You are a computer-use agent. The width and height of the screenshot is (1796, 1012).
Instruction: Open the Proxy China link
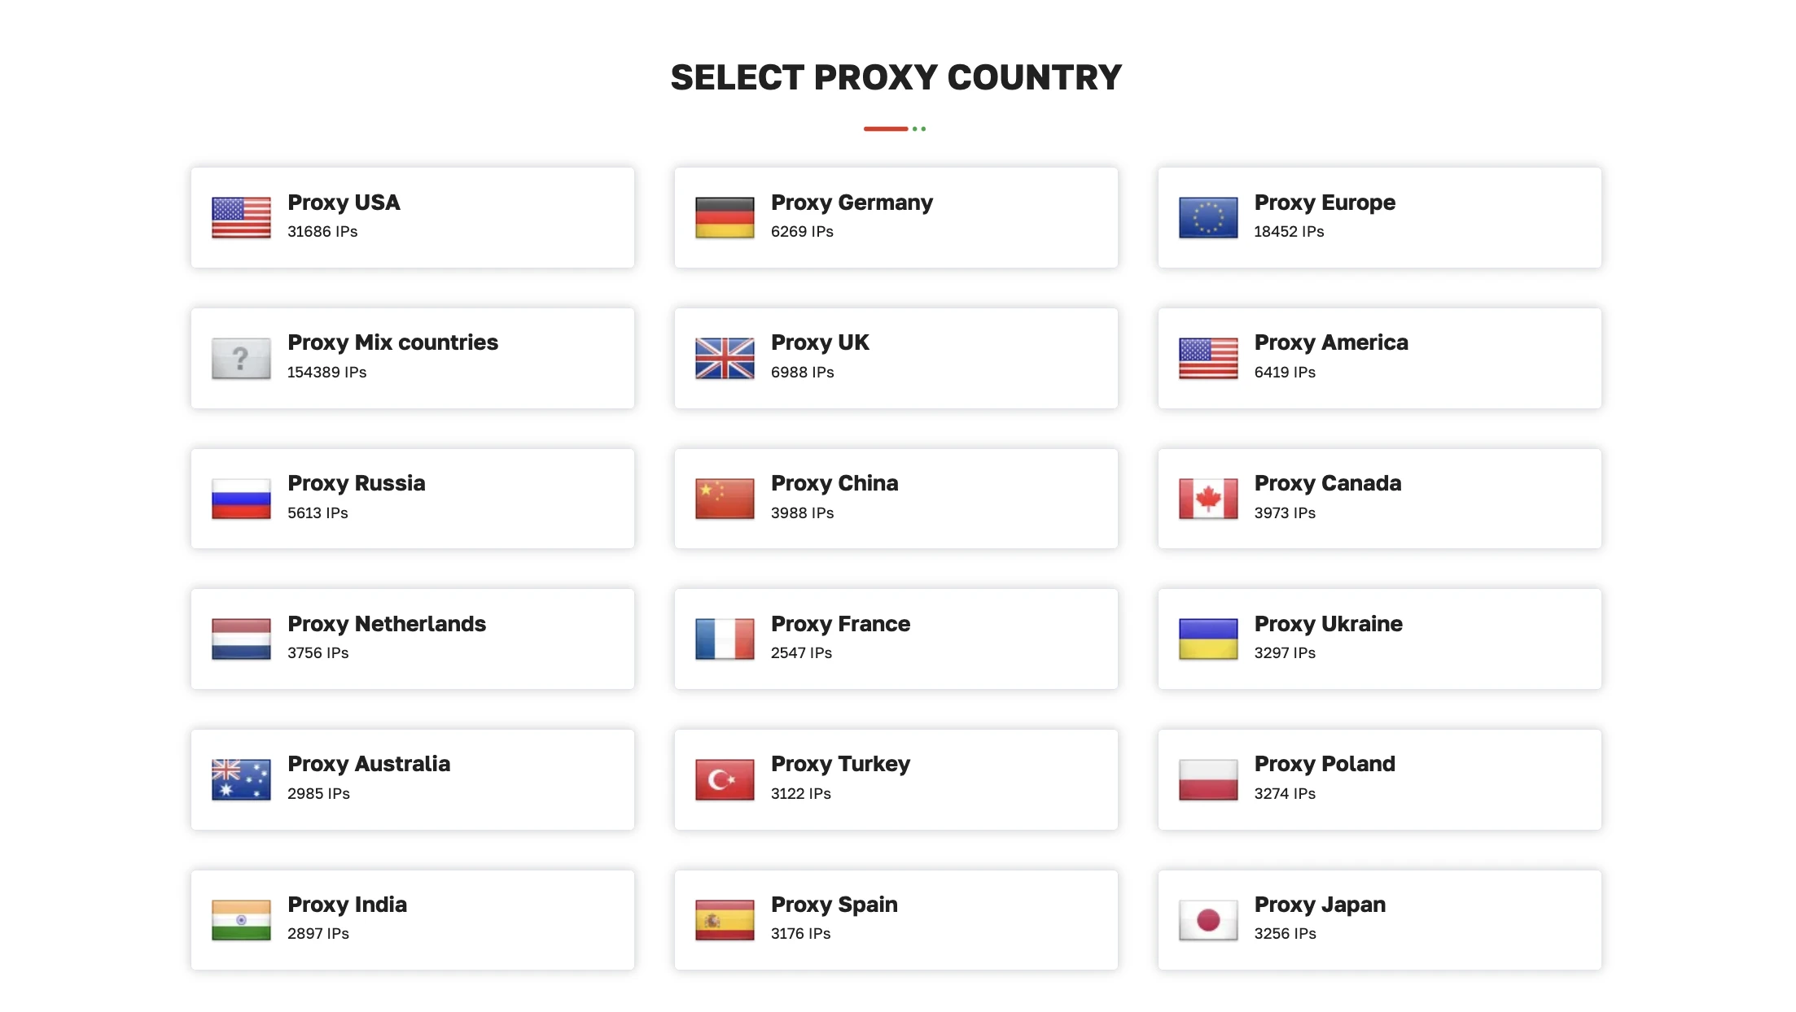pyautogui.click(x=896, y=499)
